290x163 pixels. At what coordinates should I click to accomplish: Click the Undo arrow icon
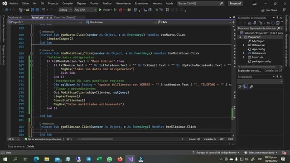click(x=43, y=10)
